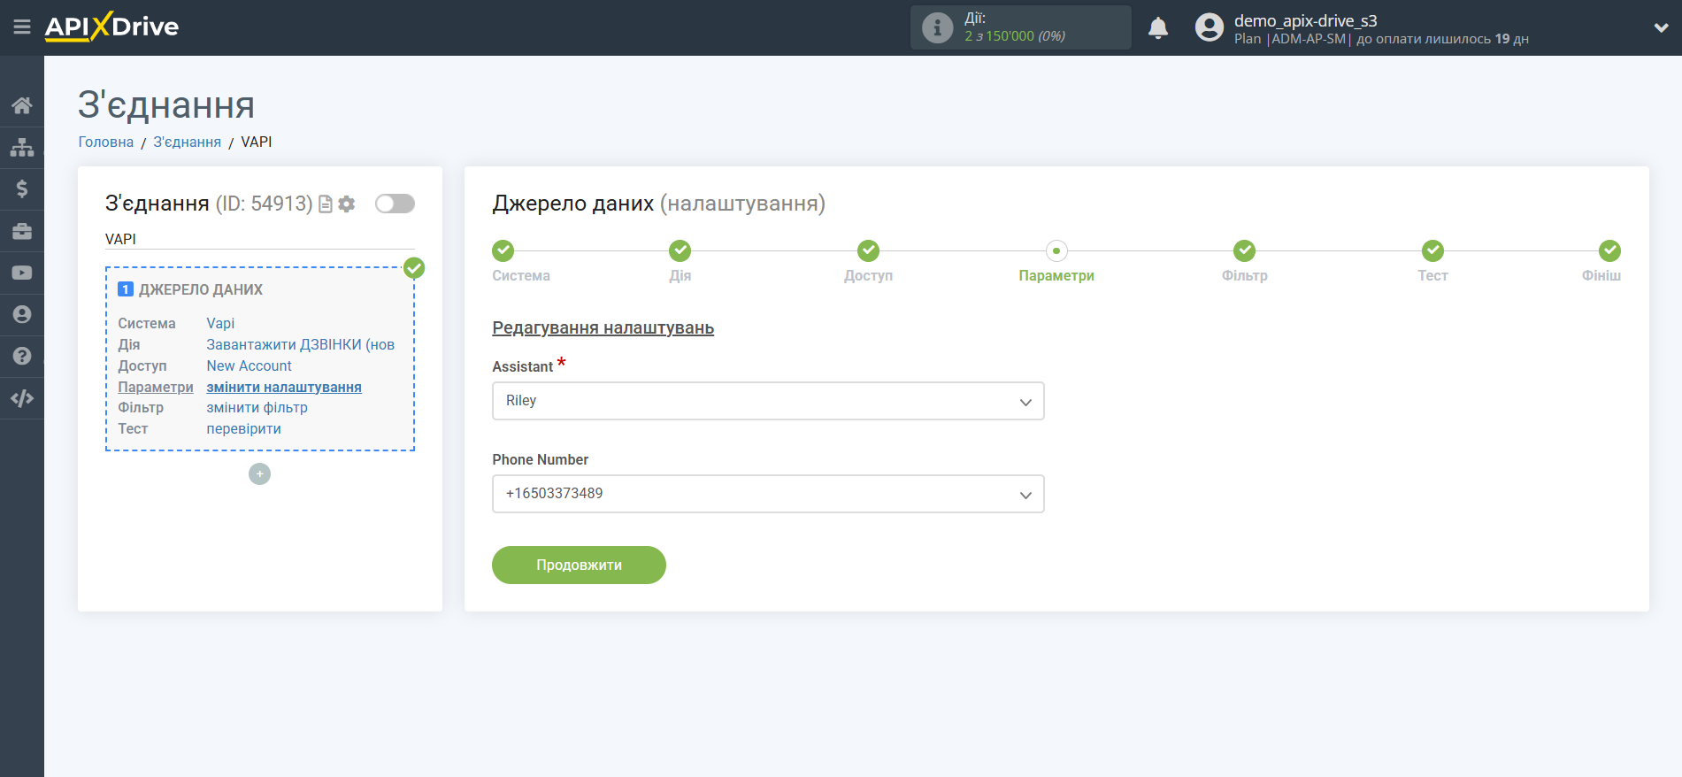1682x777 pixels.
Task: Click the Параметри label in source block
Action: click(156, 387)
